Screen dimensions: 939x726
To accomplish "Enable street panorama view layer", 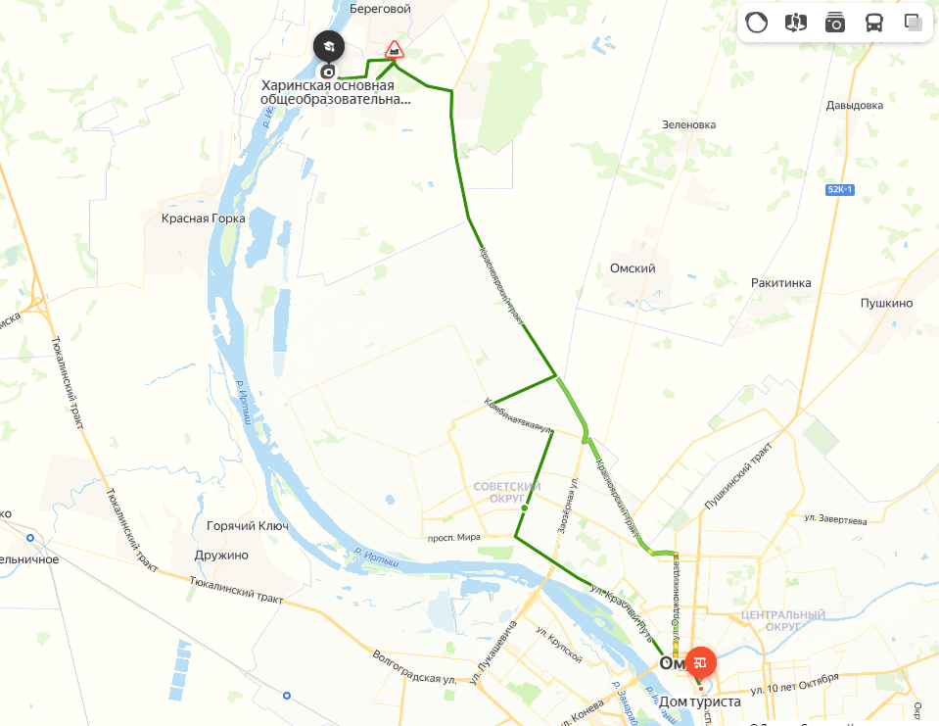I will pyautogui.click(x=795, y=23).
